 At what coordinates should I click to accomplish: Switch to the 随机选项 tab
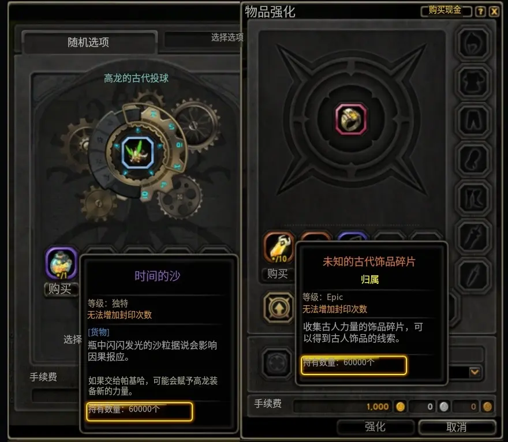coord(88,43)
